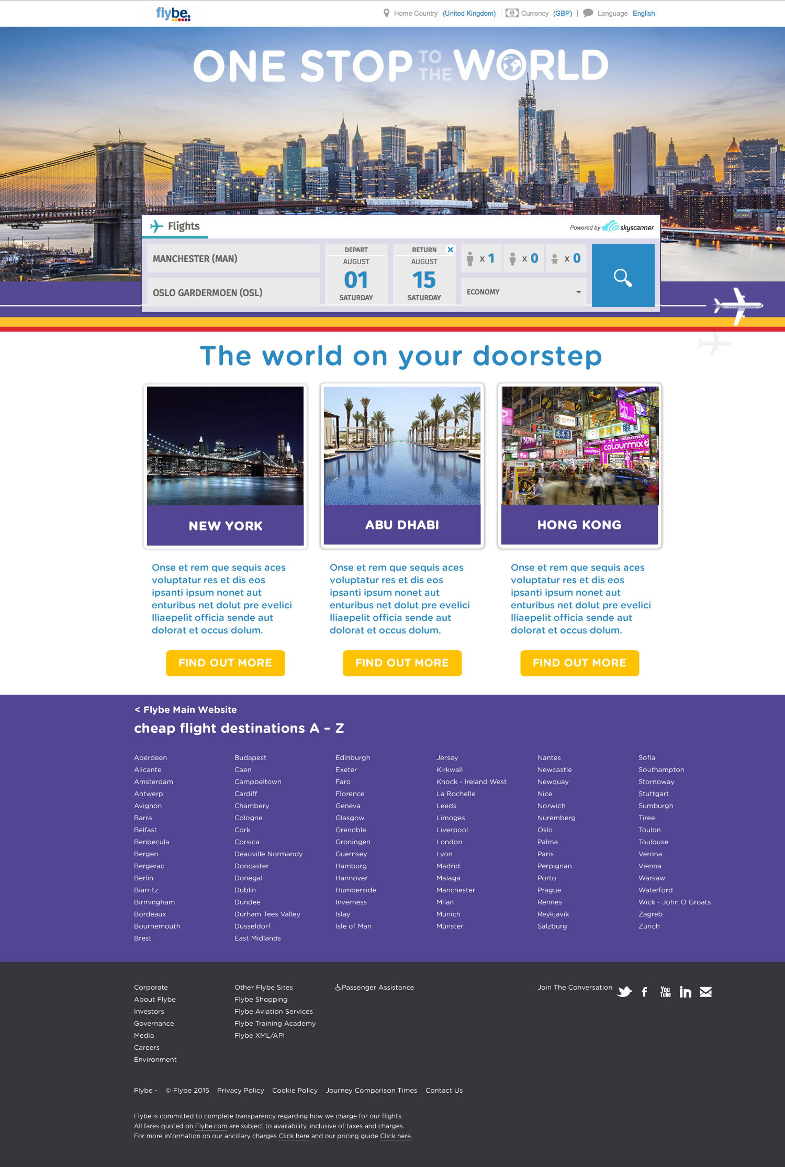Open Flybe Training Academy link

(x=275, y=1023)
